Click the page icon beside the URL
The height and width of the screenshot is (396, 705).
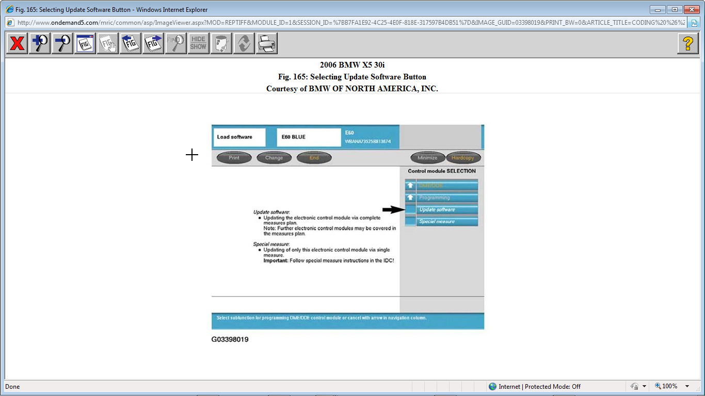point(10,23)
